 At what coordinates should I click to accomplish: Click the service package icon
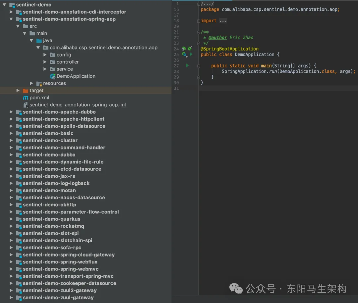click(52, 69)
